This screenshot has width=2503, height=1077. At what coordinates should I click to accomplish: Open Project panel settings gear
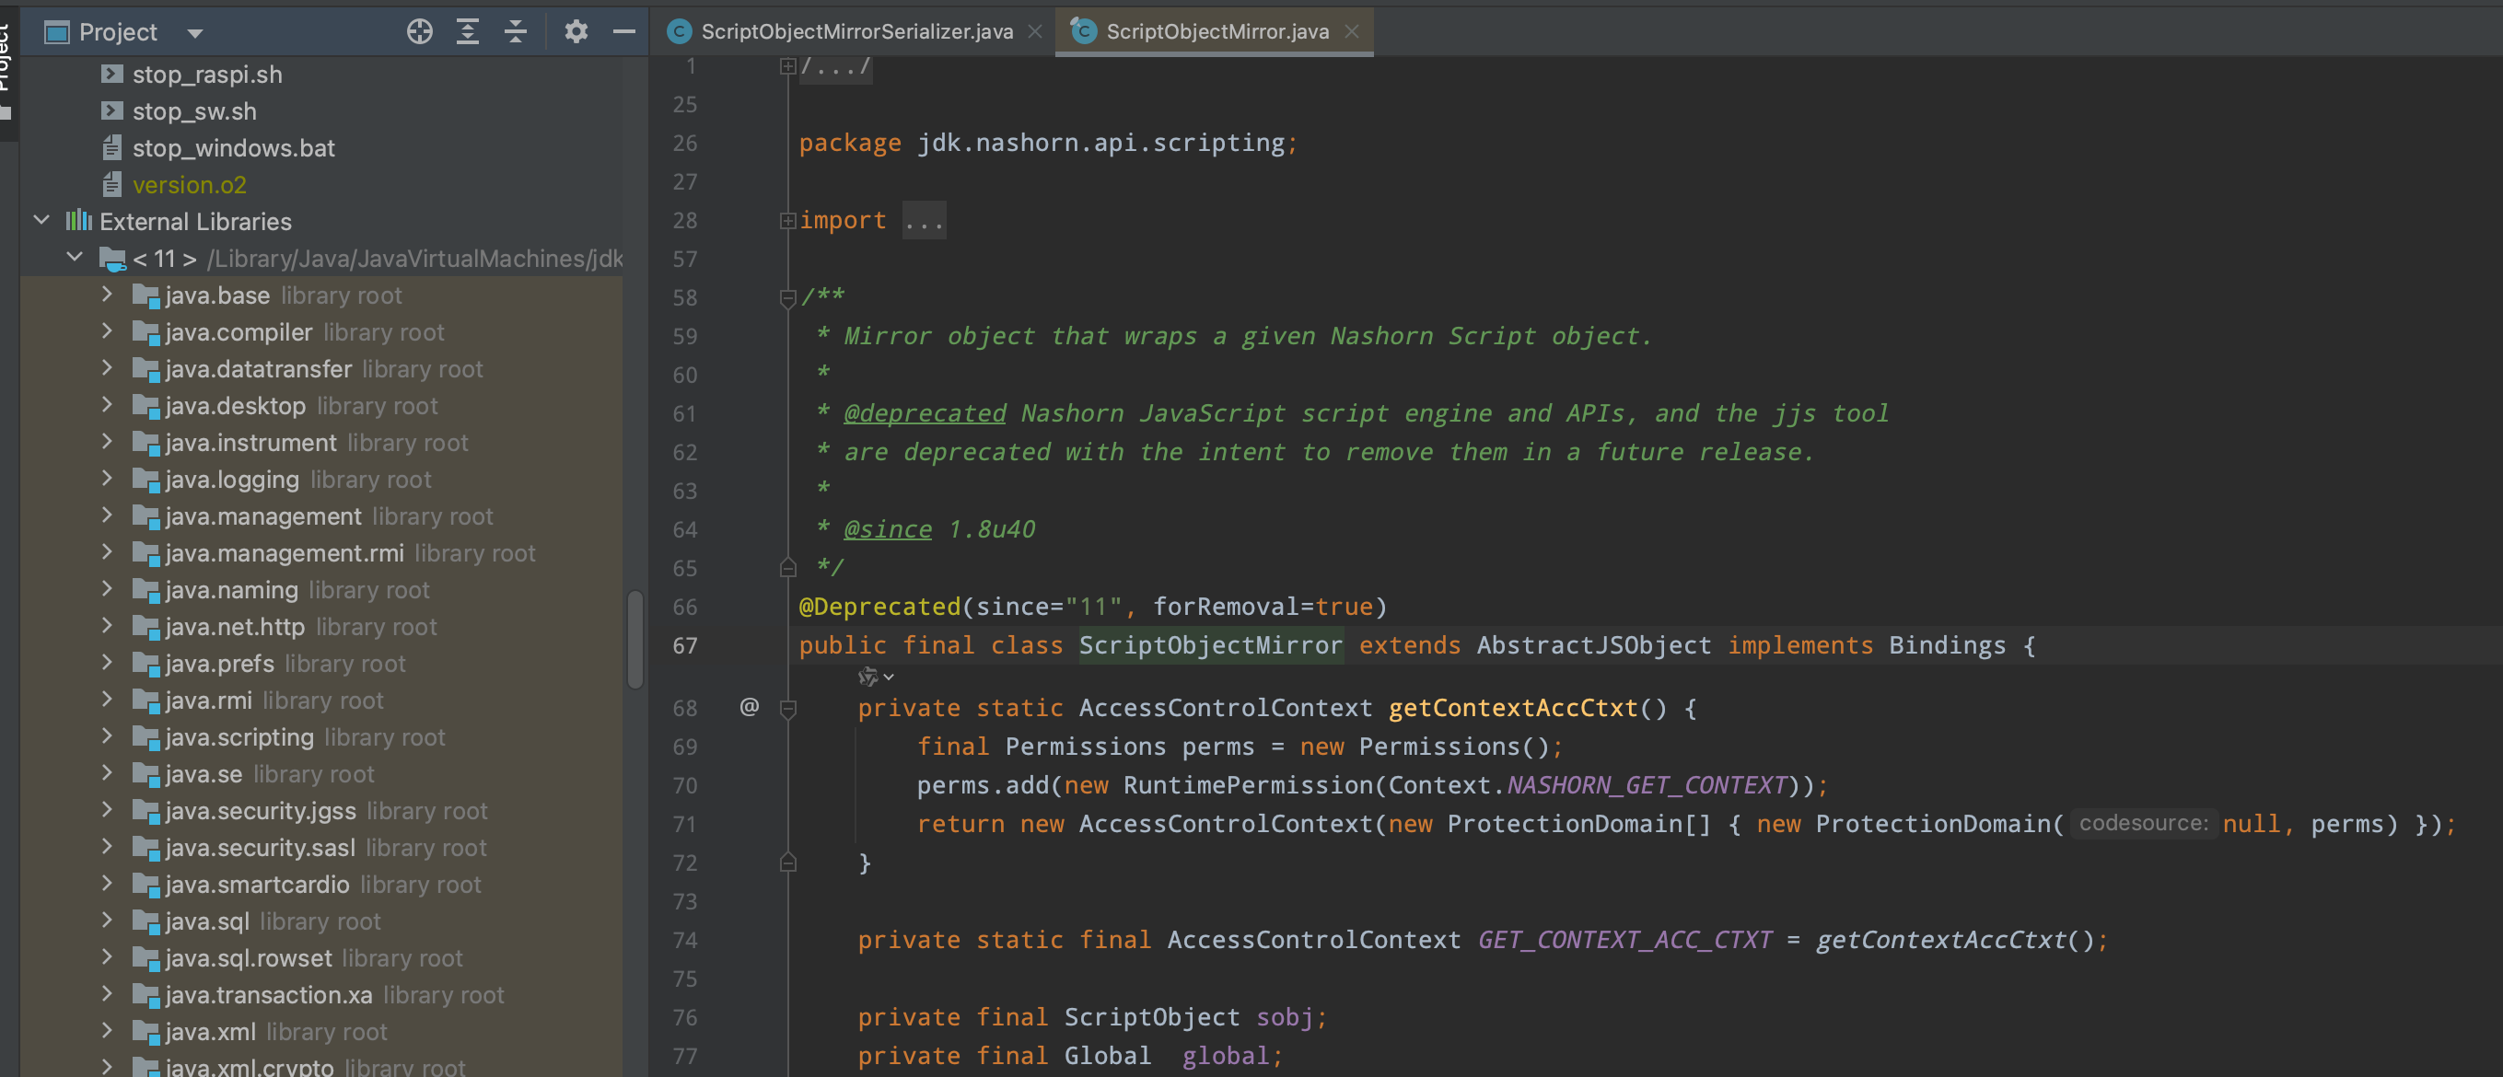tap(576, 32)
